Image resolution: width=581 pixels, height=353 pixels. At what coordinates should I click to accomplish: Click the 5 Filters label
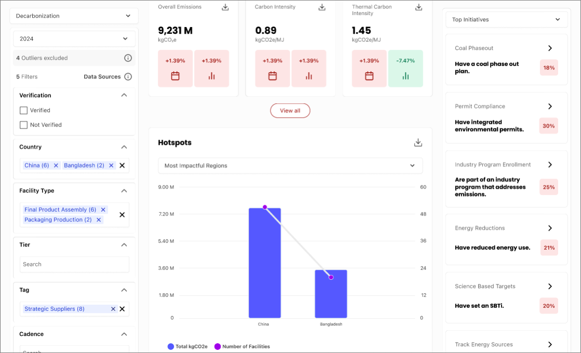(x=26, y=77)
